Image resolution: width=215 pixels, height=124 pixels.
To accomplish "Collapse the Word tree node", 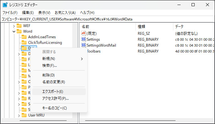I will click(14, 31).
